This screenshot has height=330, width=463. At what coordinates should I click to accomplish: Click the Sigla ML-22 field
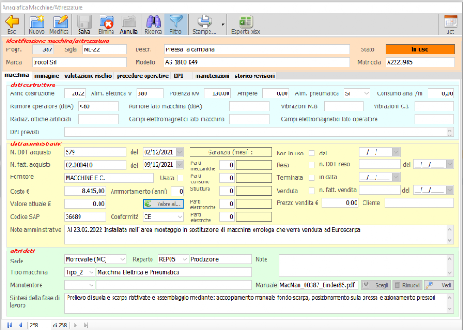[x=105, y=49]
